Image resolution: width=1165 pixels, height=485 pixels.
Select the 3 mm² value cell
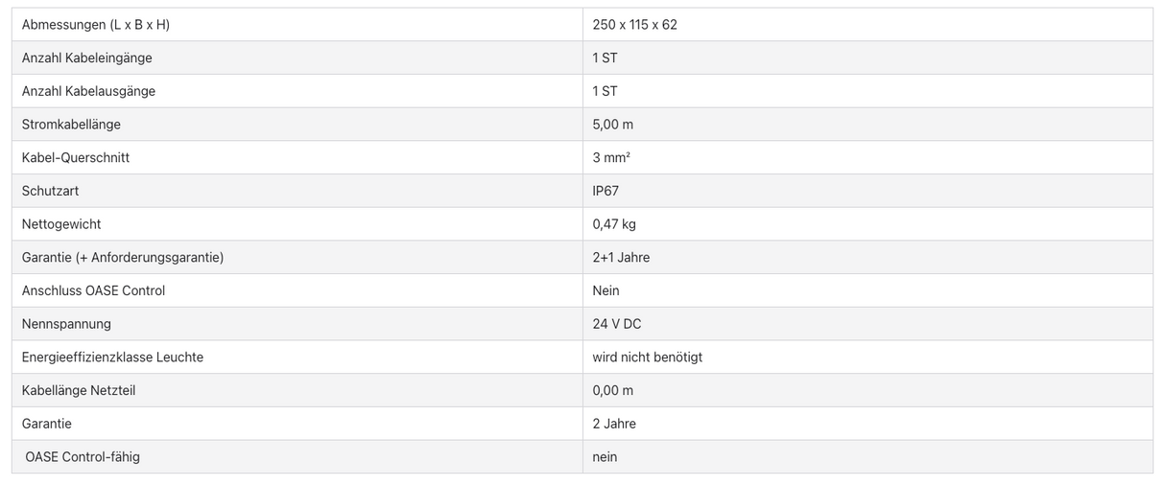[x=611, y=157]
